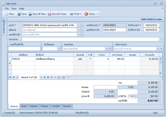
Task: Add a new row with plus icon
Action: pyautogui.click(x=51, y=77)
